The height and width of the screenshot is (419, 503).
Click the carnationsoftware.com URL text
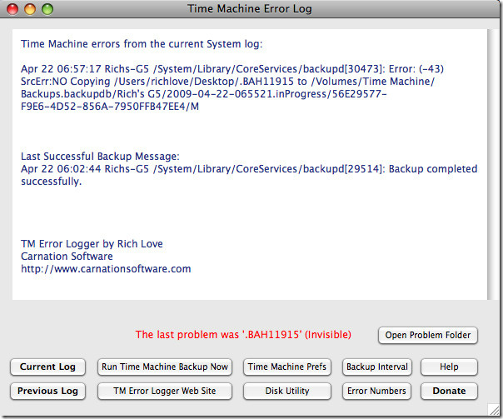pos(106,269)
